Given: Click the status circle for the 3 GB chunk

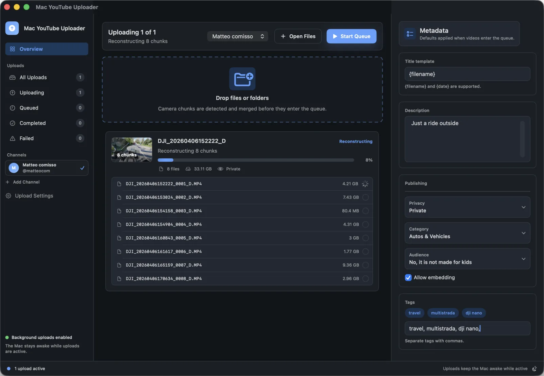Looking at the screenshot, I should tap(365, 238).
